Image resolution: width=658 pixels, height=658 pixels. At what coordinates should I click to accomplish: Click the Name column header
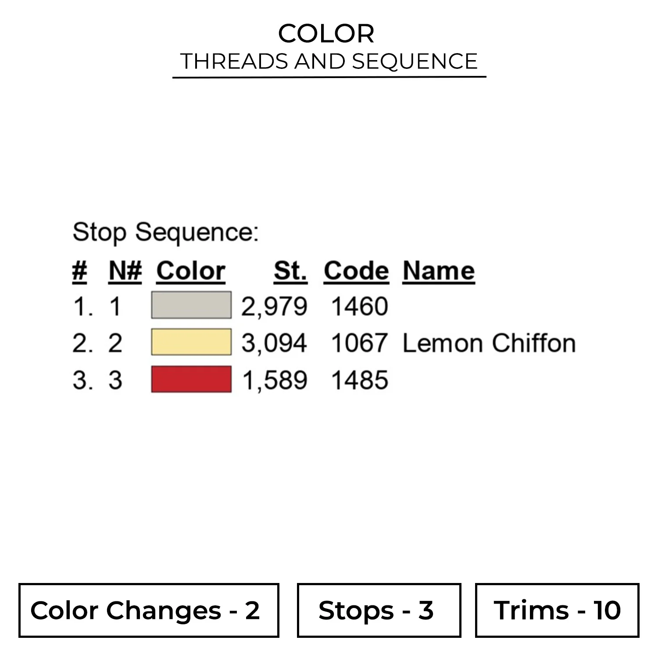[439, 271]
